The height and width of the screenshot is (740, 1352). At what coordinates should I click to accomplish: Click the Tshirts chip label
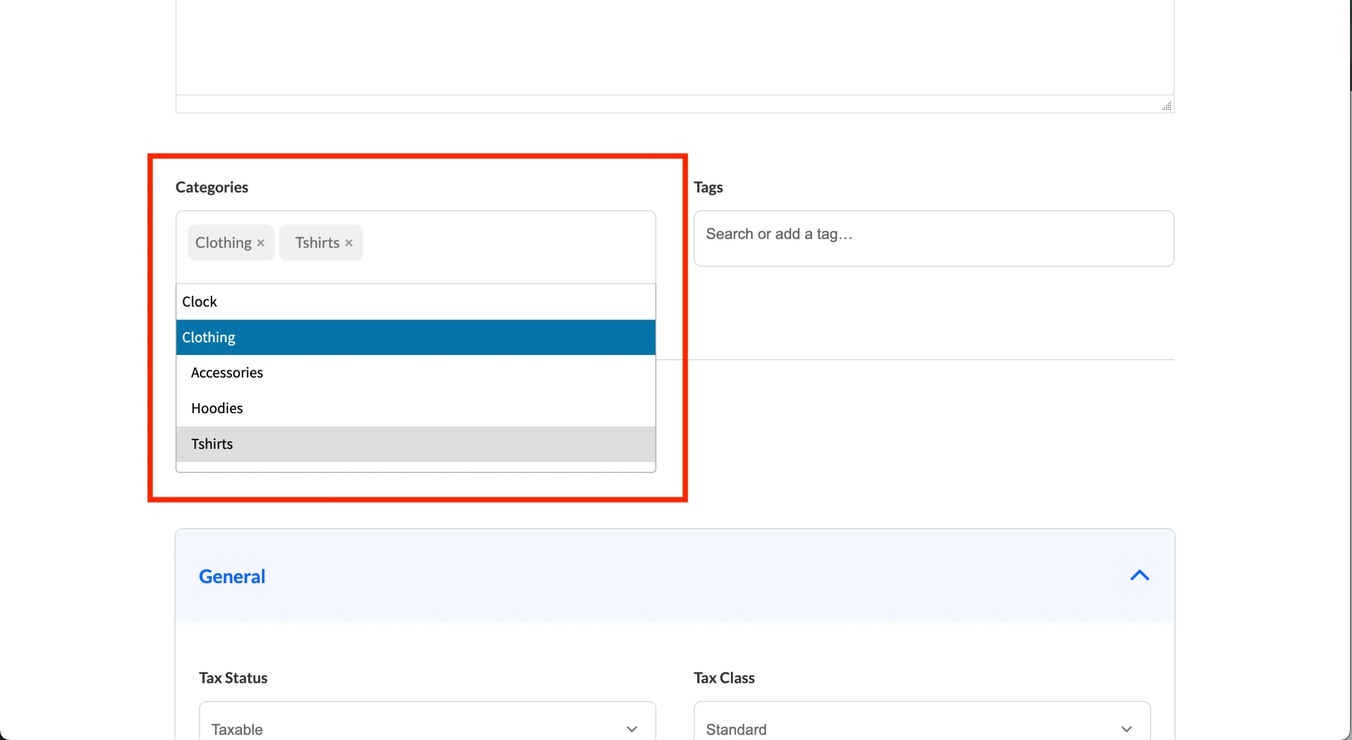click(x=317, y=243)
